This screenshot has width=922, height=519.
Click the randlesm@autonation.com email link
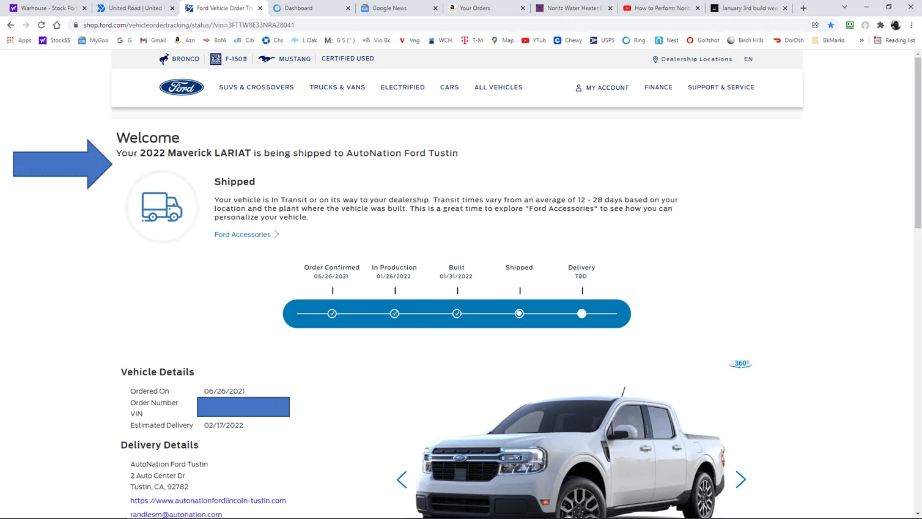[176, 515]
